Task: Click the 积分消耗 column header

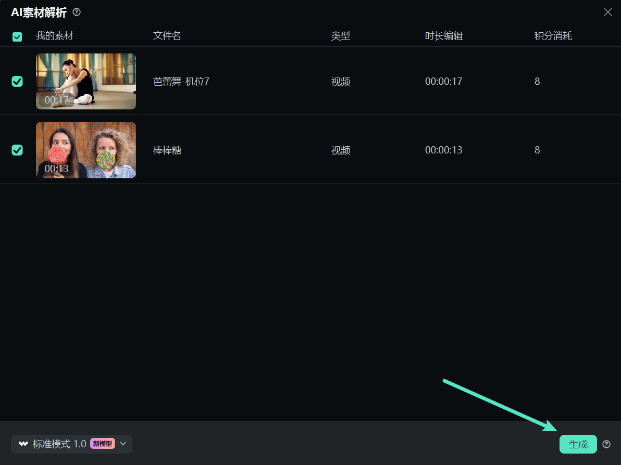Action: pos(553,36)
